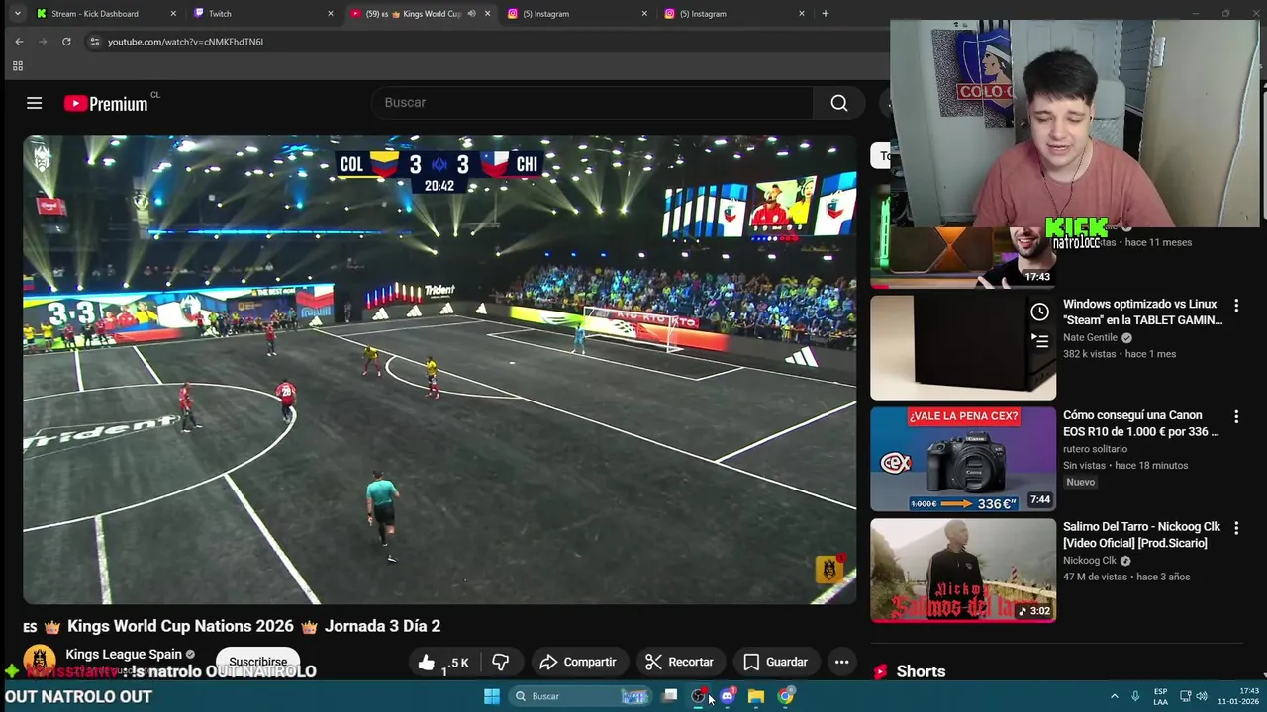Open more actions ellipsis below video

click(841, 663)
